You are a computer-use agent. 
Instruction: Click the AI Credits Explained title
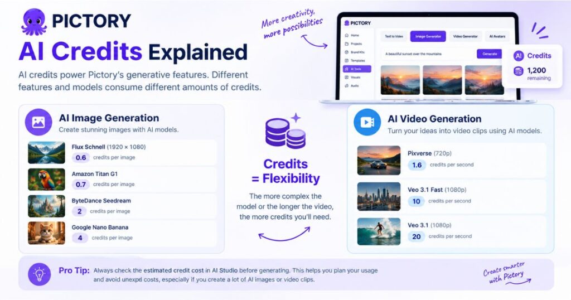tap(133, 52)
